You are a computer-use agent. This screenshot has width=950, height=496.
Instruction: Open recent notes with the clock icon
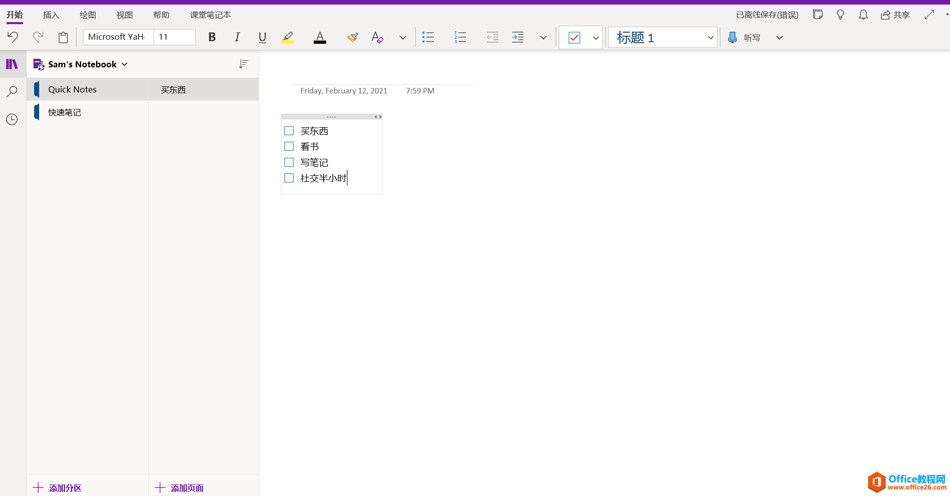tap(12, 119)
